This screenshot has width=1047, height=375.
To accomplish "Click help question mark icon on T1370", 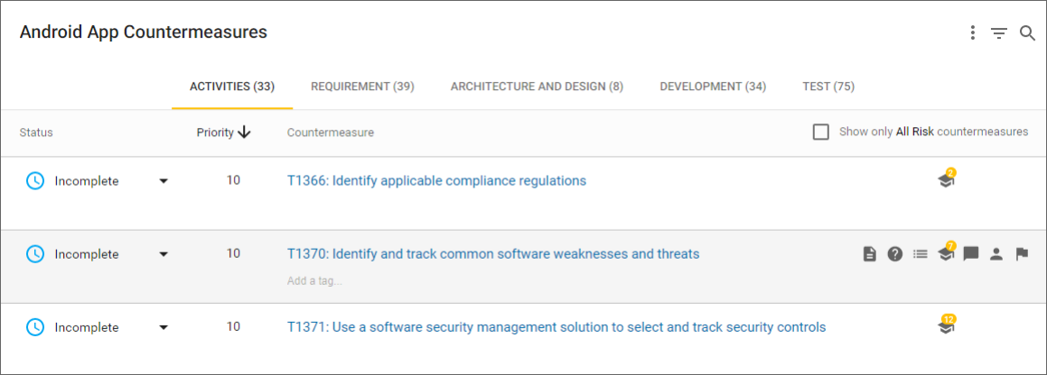I will (894, 254).
